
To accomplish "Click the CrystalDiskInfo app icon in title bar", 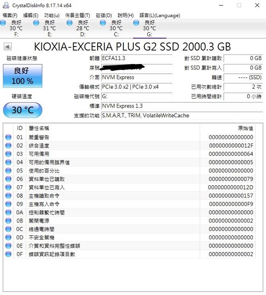I will 6,5.
